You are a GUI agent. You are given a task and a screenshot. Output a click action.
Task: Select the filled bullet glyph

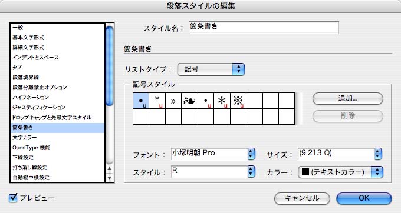click(141, 101)
